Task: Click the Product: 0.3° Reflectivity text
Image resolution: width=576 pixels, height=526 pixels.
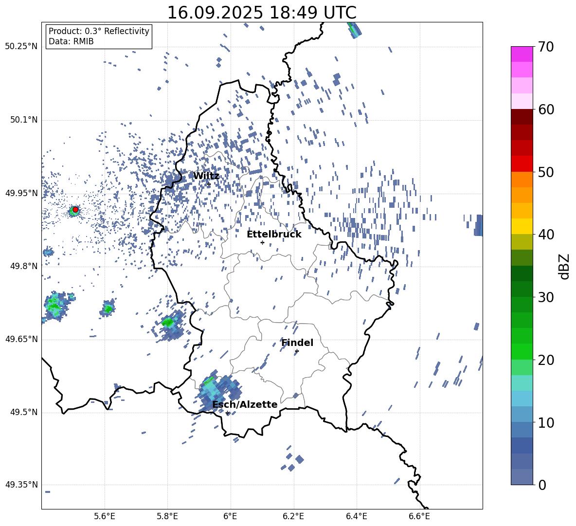Action: [99, 31]
